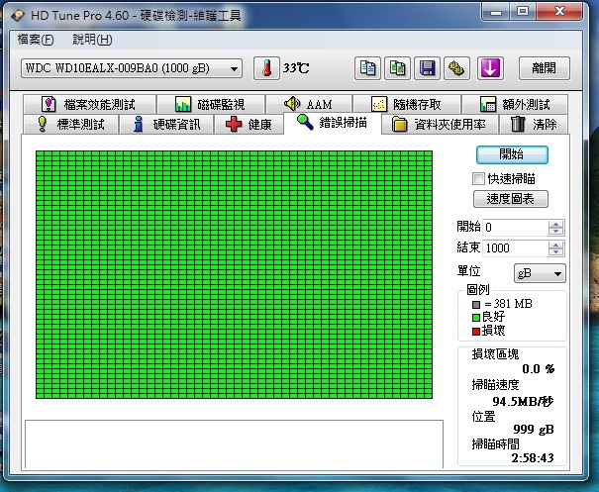Maximize the HD Tune Pro window

click(x=523, y=12)
